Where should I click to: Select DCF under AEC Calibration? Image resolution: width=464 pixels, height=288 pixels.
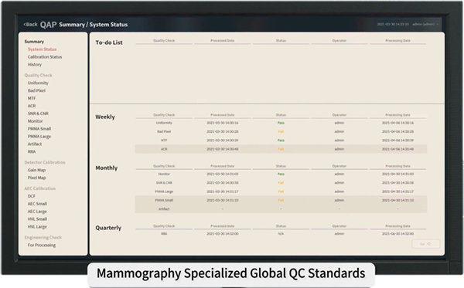pyautogui.click(x=32, y=196)
